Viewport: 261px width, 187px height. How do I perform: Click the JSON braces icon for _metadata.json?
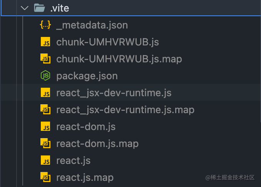pos(45,25)
